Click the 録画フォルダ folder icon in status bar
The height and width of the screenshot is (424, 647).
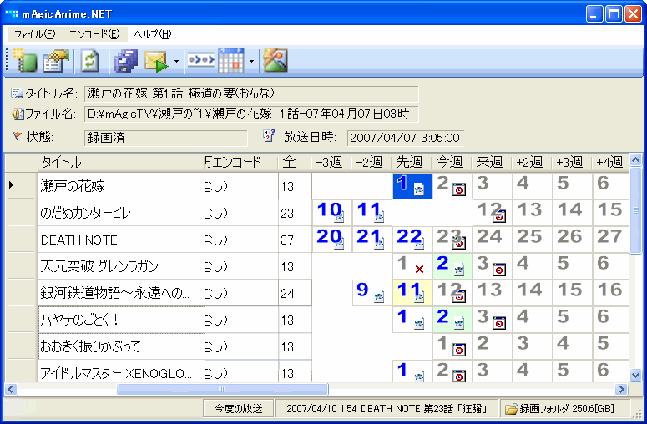[x=512, y=409]
